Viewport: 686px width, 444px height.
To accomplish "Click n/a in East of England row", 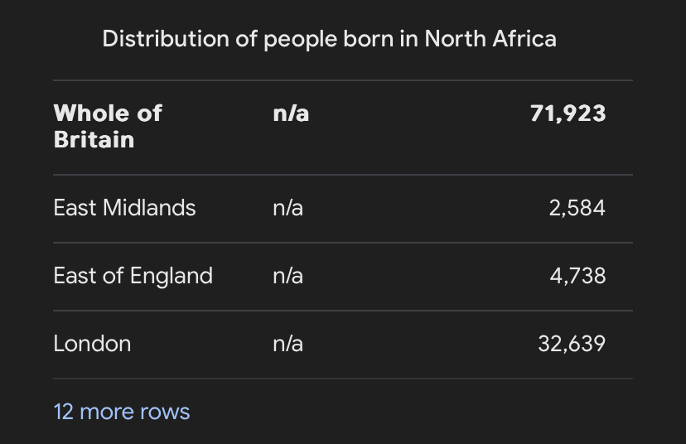I will (x=287, y=276).
